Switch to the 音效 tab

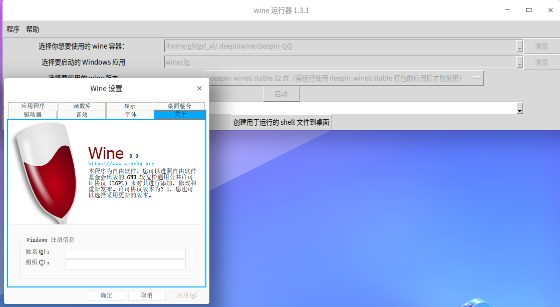[82, 115]
